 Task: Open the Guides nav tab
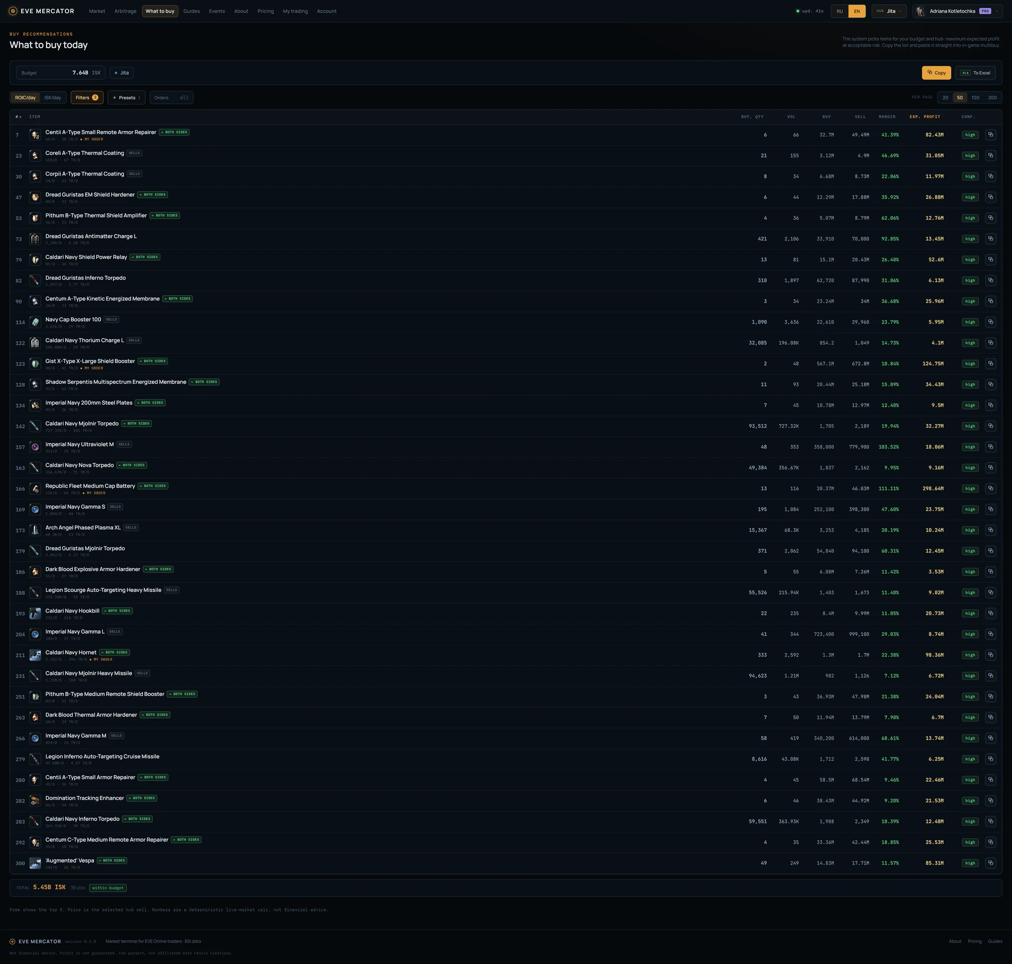(191, 11)
